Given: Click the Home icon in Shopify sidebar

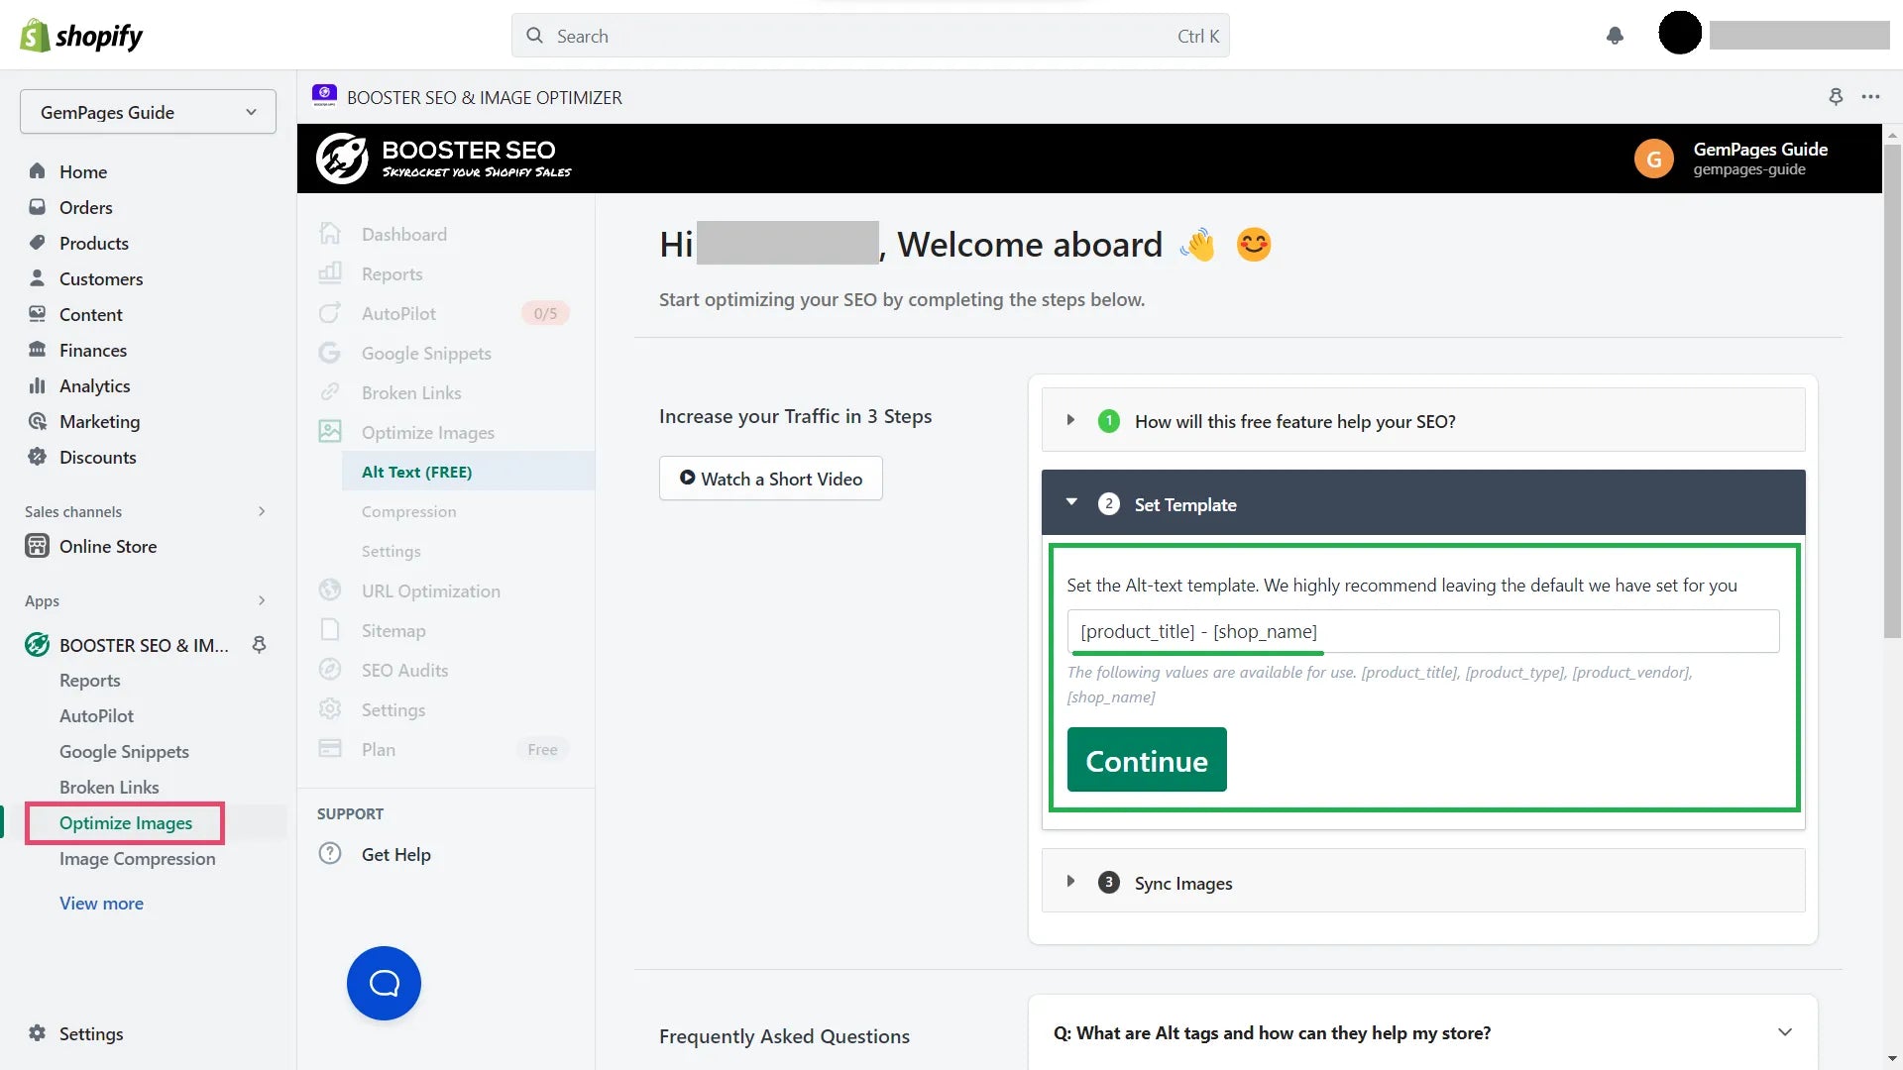Looking at the screenshot, I should tap(38, 171).
